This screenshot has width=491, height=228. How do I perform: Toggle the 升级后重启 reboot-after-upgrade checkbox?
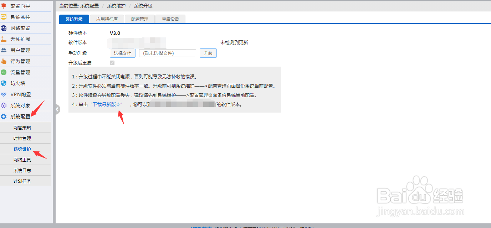pos(112,63)
